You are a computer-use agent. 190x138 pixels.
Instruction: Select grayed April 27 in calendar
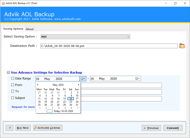coord(39,93)
